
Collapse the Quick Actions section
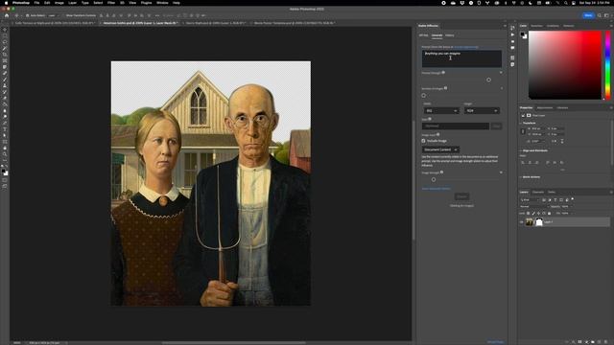point(521,177)
